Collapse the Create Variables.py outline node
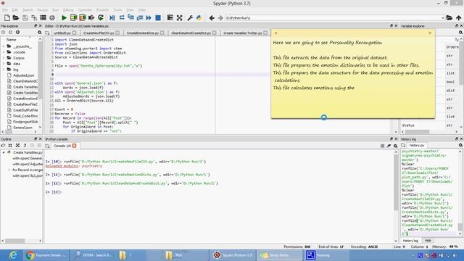Image resolution: width=464 pixels, height=261 pixels. (4, 152)
